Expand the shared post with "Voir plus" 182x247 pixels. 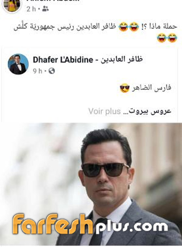click(104, 111)
